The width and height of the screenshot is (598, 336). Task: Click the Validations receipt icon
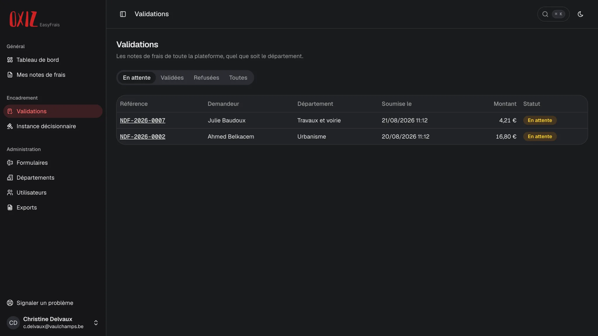[10, 111]
